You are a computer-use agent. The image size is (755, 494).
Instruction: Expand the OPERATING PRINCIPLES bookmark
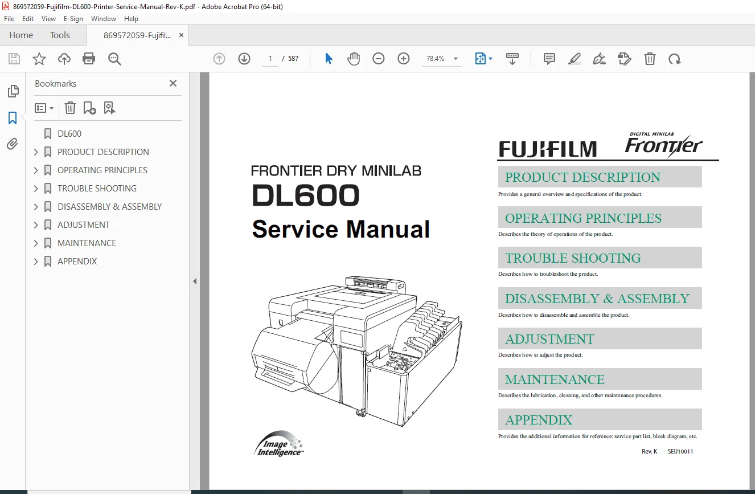(x=36, y=170)
